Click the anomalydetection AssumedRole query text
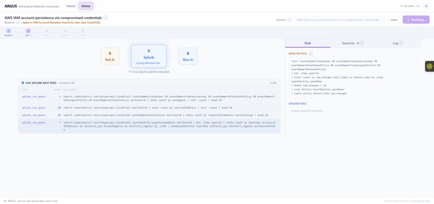Viewport: 434px width, 204px height. pos(170,126)
